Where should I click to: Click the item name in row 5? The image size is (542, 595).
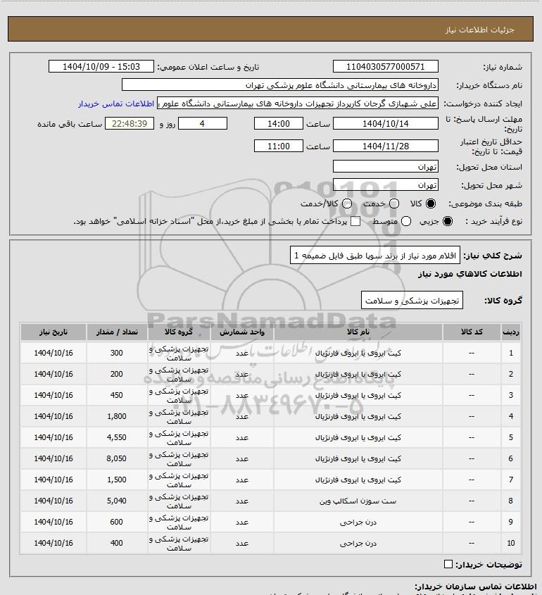pyautogui.click(x=358, y=437)
